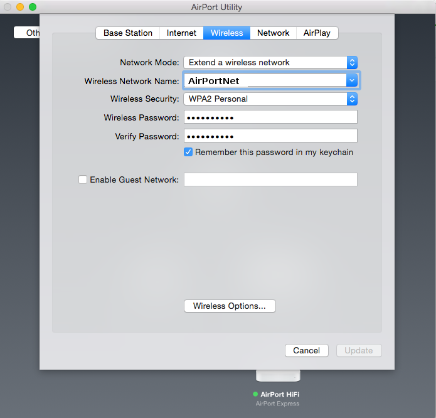
Task: Open the Wireless Security dropdown
Action: [x=270, y=99]
